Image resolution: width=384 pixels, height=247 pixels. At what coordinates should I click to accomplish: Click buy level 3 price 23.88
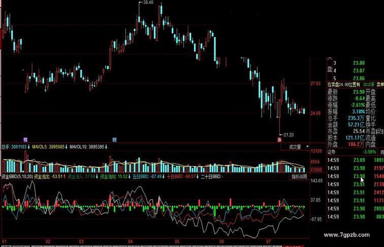click(x=359, y=63)
